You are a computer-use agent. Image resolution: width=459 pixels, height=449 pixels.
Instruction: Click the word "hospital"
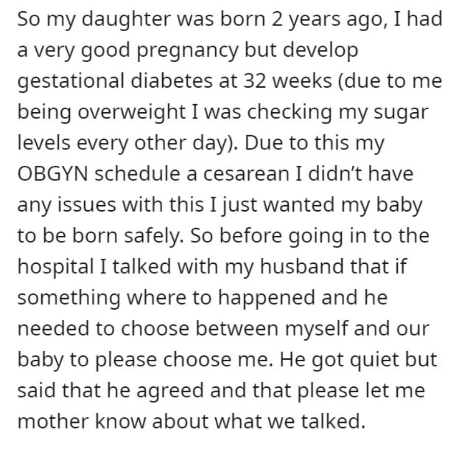pyautogui.click(x=56, y=267)
